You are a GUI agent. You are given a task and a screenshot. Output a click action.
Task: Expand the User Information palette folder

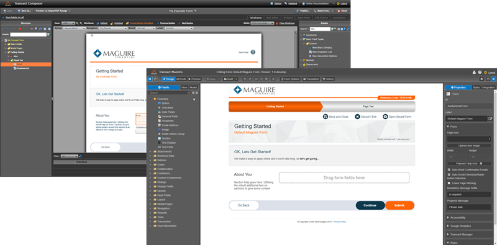click(150, 226)
